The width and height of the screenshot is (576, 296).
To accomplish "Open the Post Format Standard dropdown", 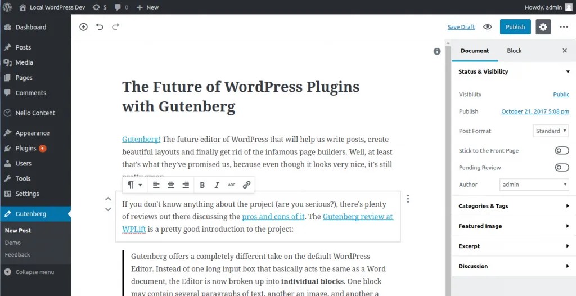I will point(551,131).
